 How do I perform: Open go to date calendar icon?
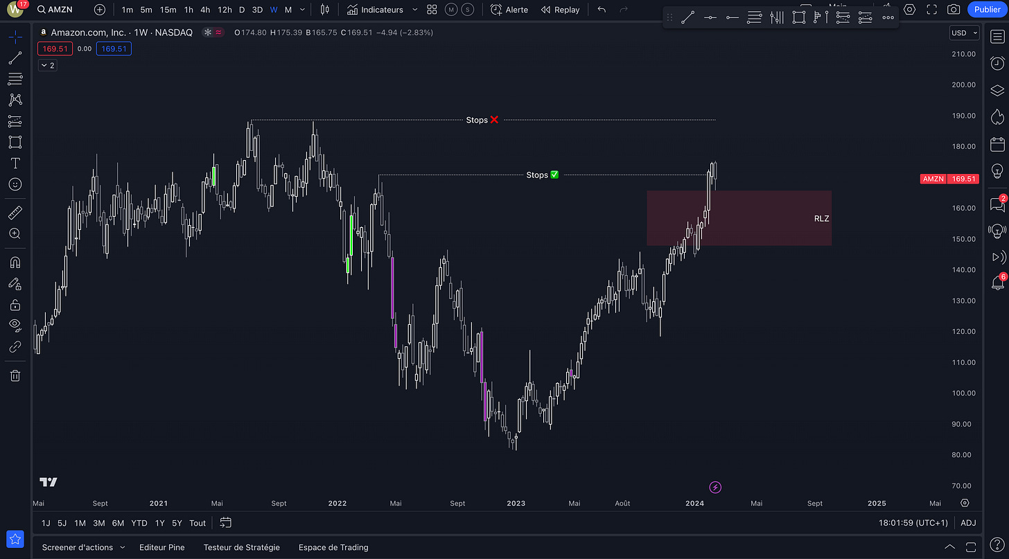pos(225,523)
